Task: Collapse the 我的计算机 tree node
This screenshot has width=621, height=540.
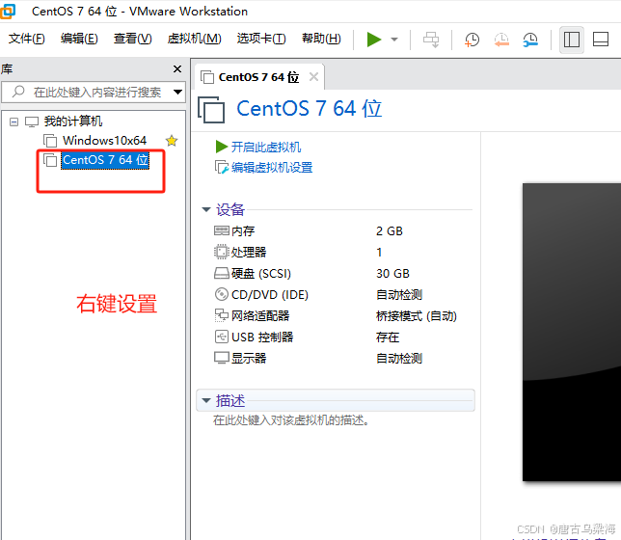Action: (13, 121)
